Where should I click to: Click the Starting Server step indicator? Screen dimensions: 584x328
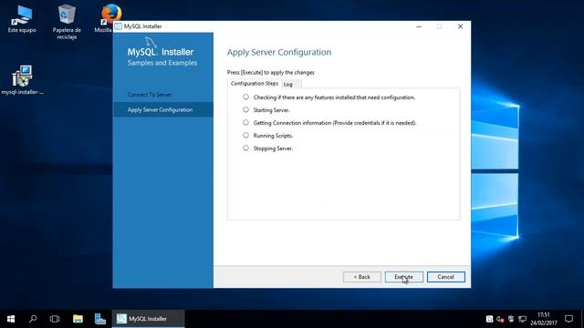(245, 109)
